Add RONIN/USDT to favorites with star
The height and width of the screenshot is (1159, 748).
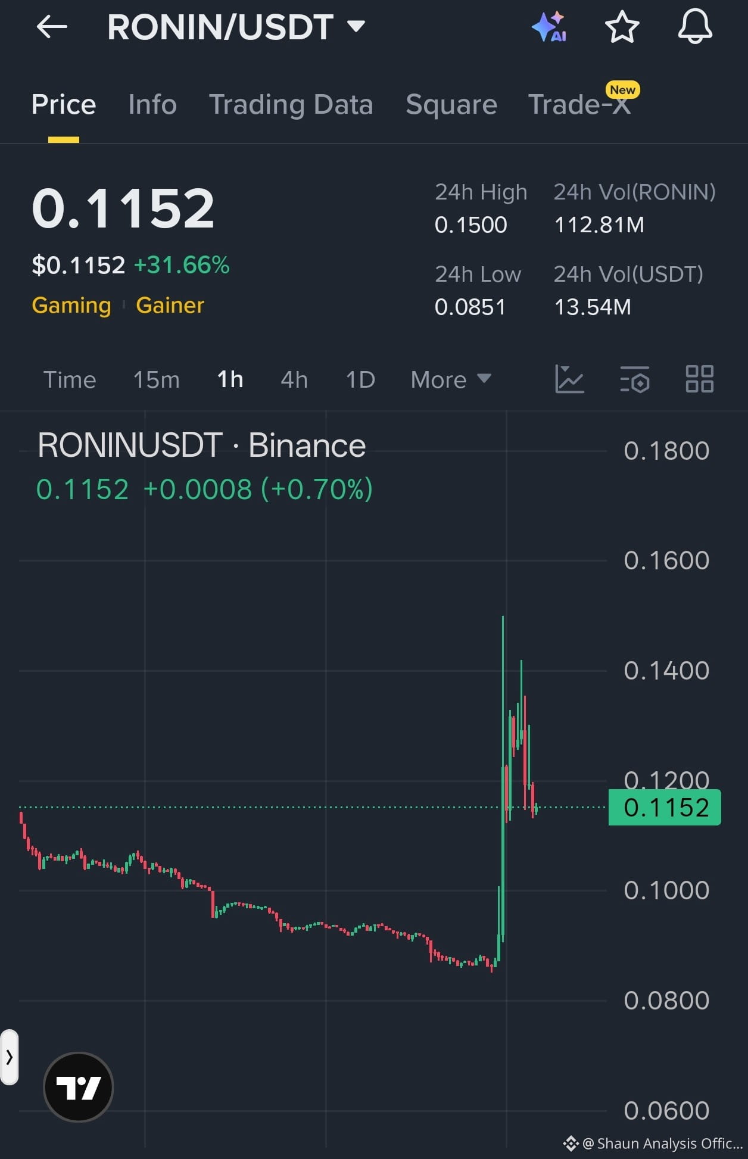point(622,27)
